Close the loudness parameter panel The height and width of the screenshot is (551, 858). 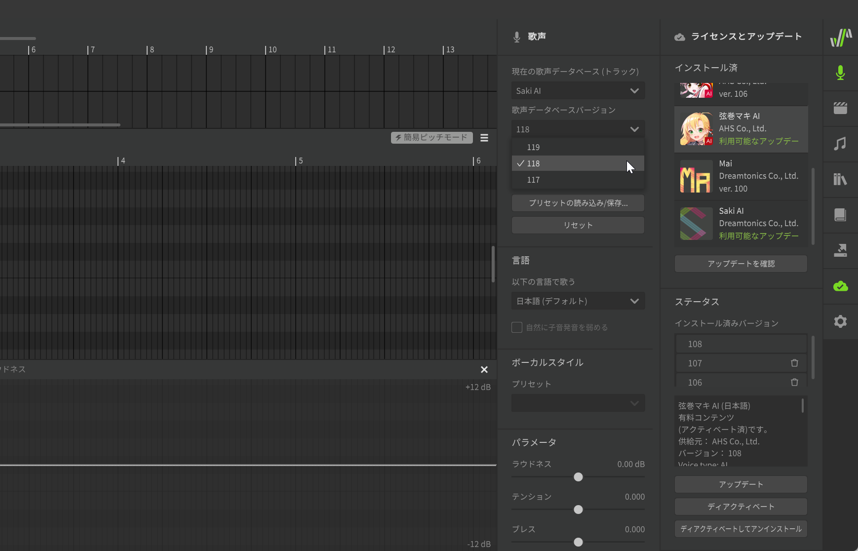[484, 369]
